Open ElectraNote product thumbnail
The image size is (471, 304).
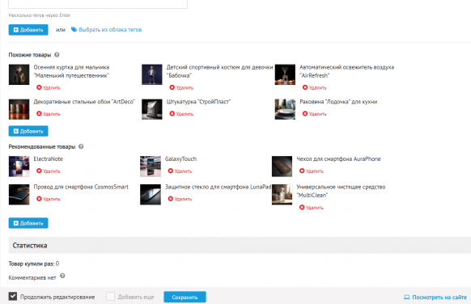(x=19, y=167)
